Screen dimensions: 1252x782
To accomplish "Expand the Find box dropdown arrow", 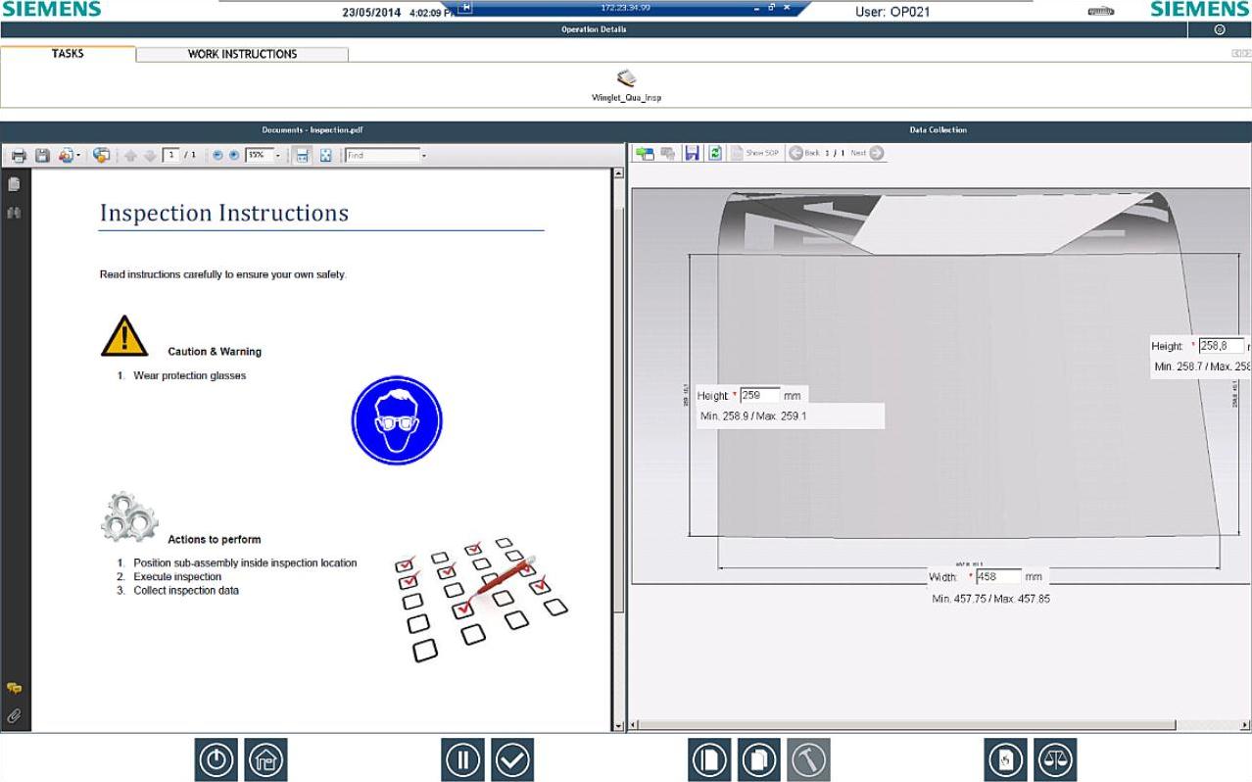I will pos(423,156).
